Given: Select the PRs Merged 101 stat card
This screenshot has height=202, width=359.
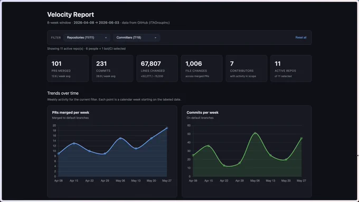Looking at the screenshot, I should coord(68,69).
